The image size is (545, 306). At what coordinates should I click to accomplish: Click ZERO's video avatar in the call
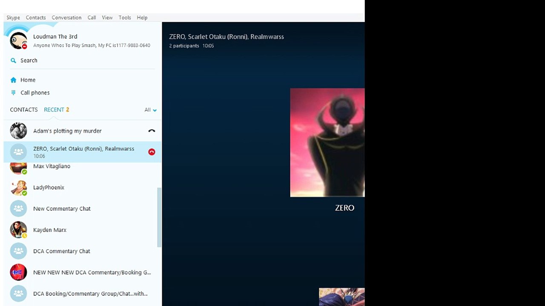pos(327,143)
